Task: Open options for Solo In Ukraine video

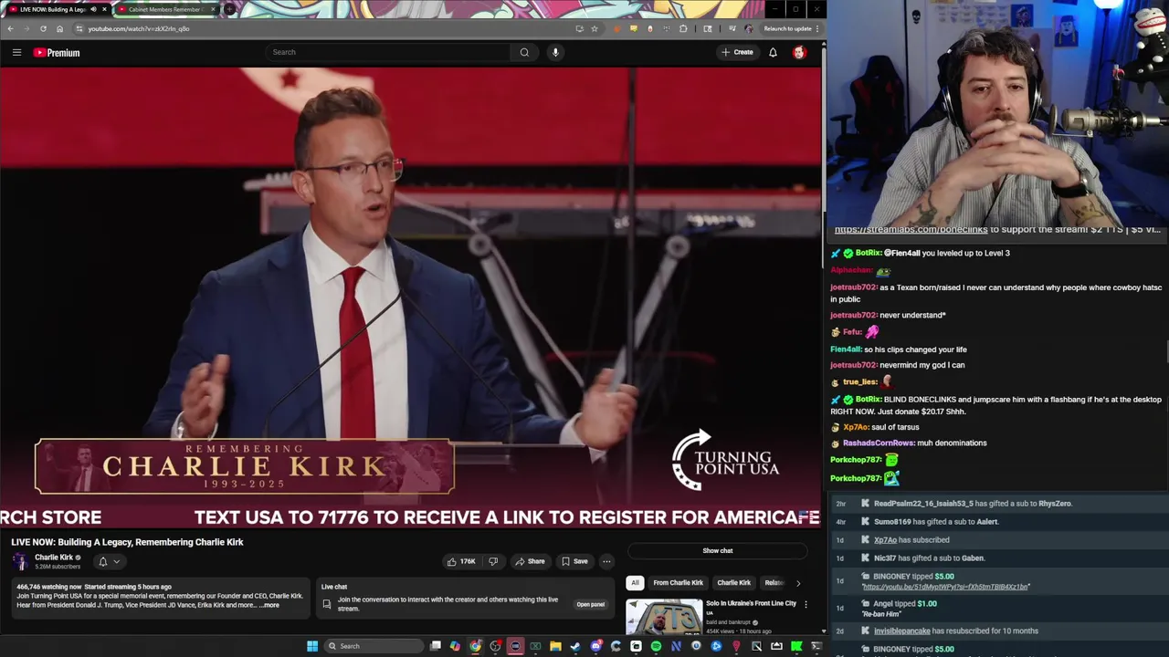Action: 806,604
